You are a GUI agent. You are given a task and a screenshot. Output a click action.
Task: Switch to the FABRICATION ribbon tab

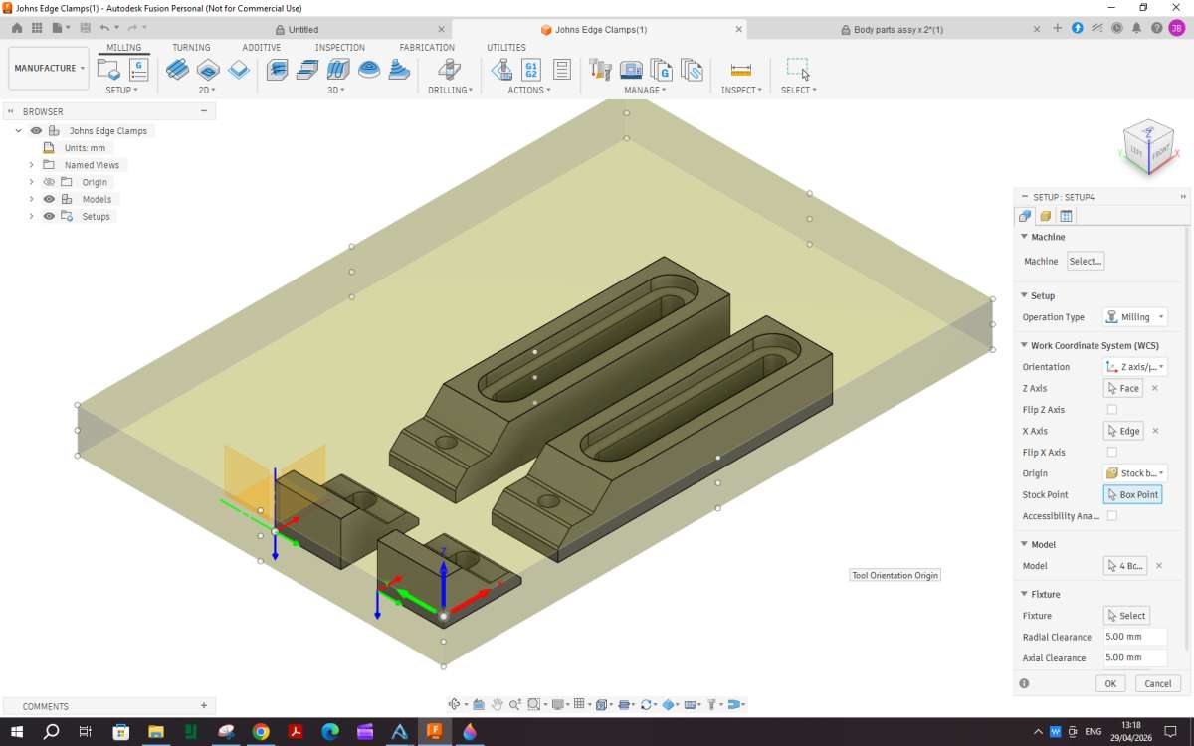pos(427,47)
